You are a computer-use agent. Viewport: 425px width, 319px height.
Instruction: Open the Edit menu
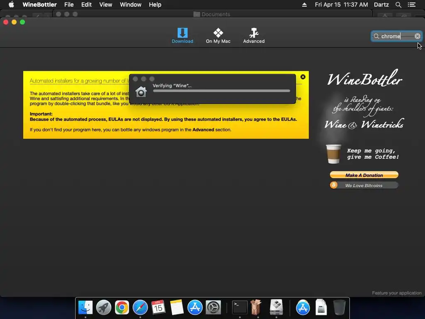86,5
